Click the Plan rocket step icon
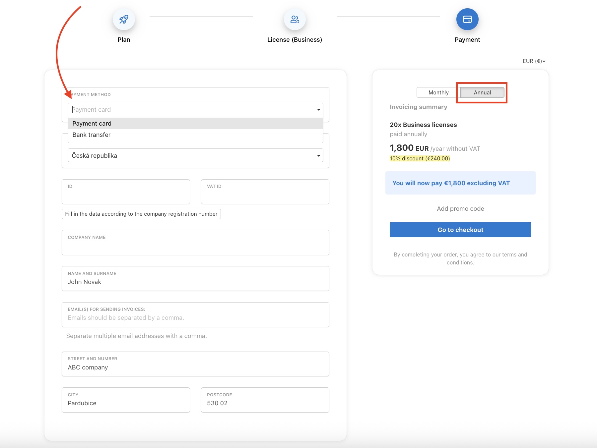Viewport: 597px width, 448px height. pos(124,19)
